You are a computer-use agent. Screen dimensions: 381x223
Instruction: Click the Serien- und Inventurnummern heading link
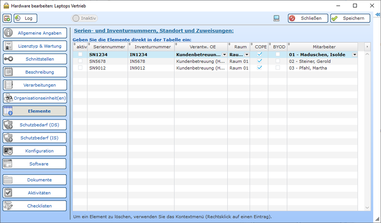coord(154,31)
